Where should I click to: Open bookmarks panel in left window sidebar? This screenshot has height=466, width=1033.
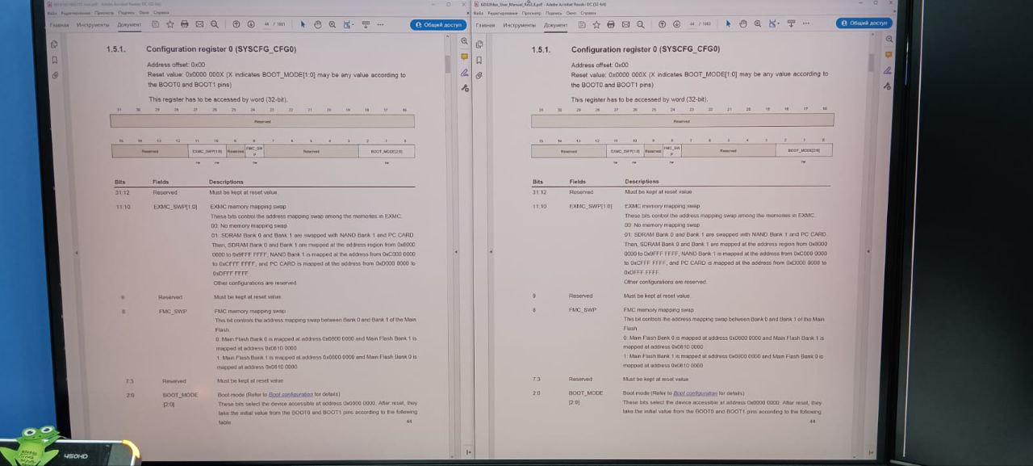[x=54, y=60]
